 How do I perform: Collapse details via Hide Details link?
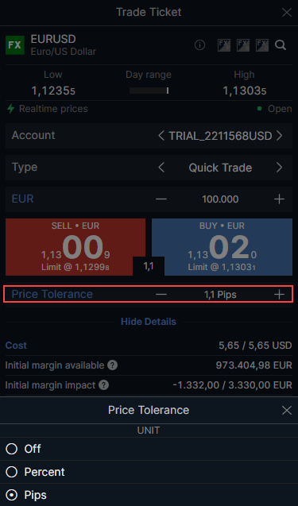click(149, 322)
